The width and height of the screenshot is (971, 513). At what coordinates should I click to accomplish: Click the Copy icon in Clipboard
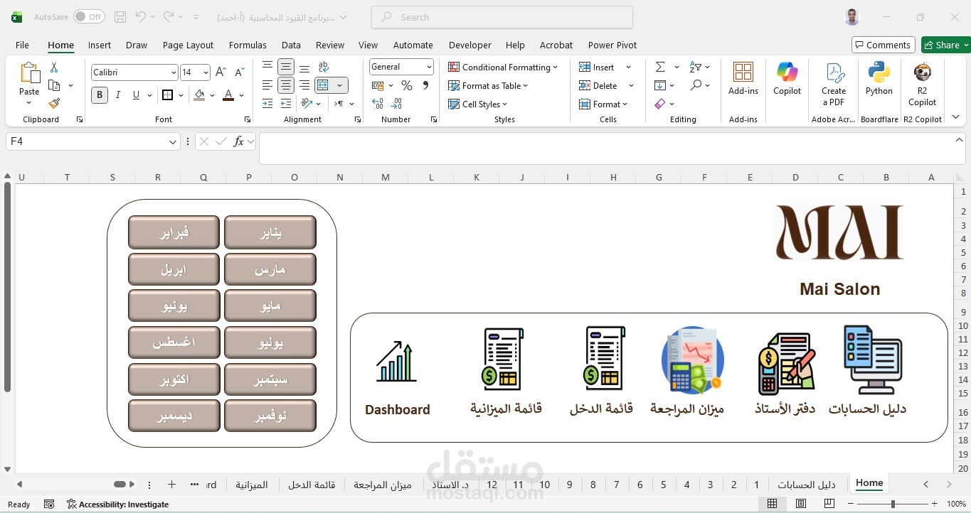(54, 85)
